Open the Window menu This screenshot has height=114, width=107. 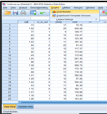point(90,8)
